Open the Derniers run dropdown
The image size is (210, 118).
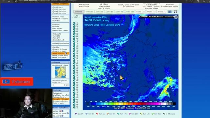point(79,12)
